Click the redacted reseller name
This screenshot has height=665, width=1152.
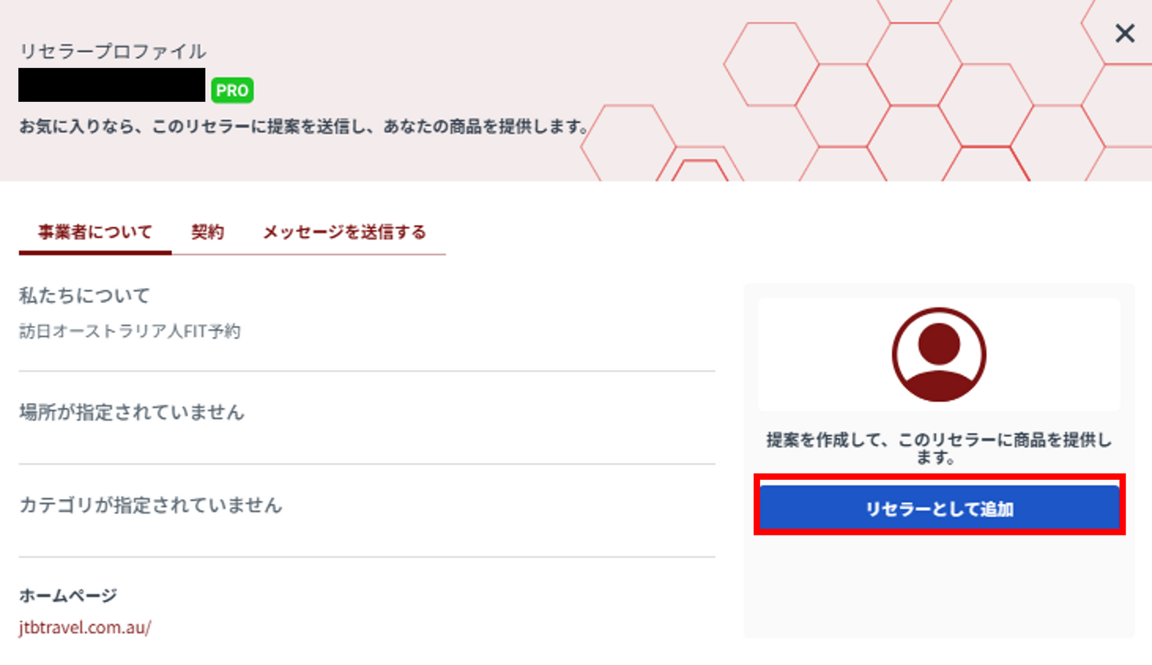[112, 85]
